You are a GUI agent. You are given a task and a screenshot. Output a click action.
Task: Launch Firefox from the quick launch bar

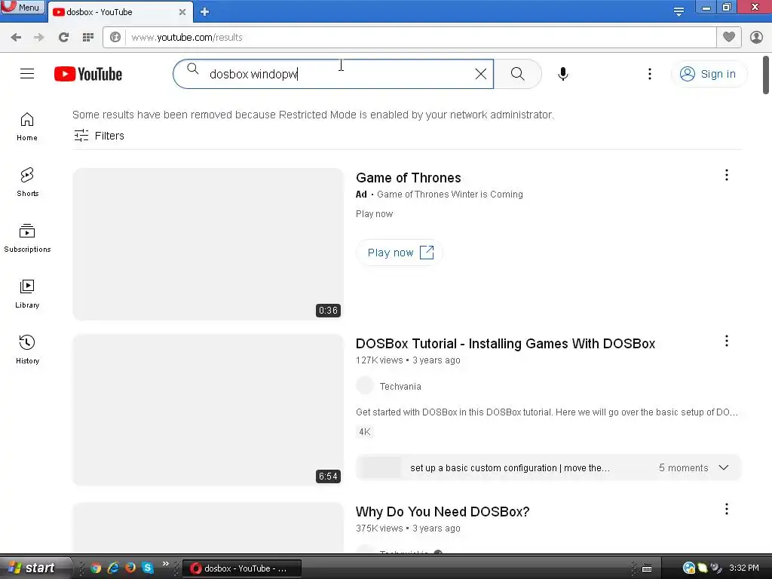point(130,568)
